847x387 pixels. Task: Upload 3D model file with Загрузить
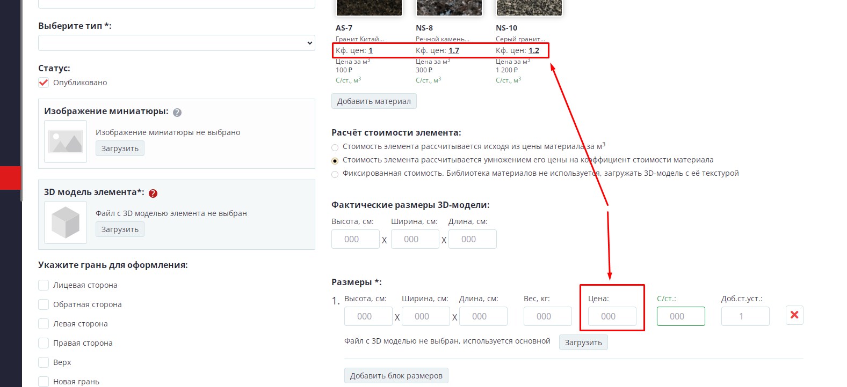120,229
